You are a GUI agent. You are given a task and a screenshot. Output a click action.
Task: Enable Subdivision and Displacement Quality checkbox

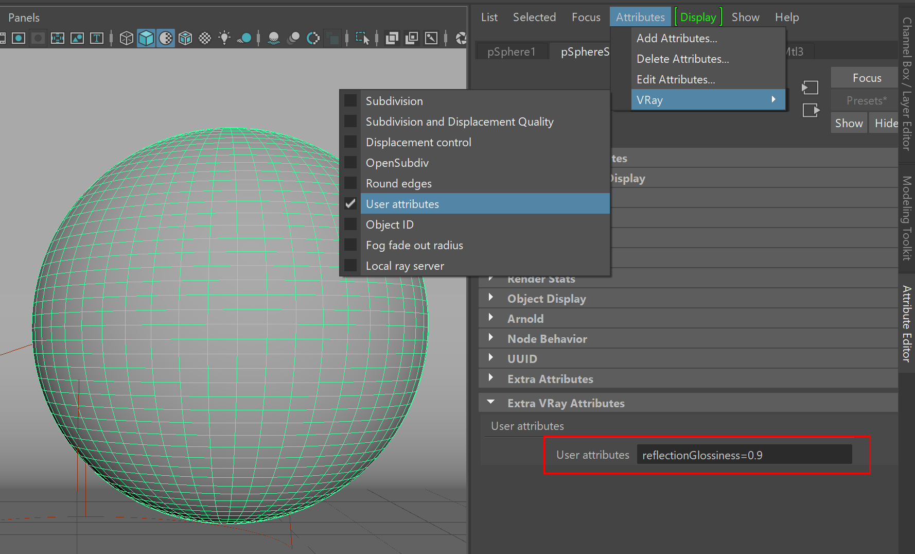point(350,121)
